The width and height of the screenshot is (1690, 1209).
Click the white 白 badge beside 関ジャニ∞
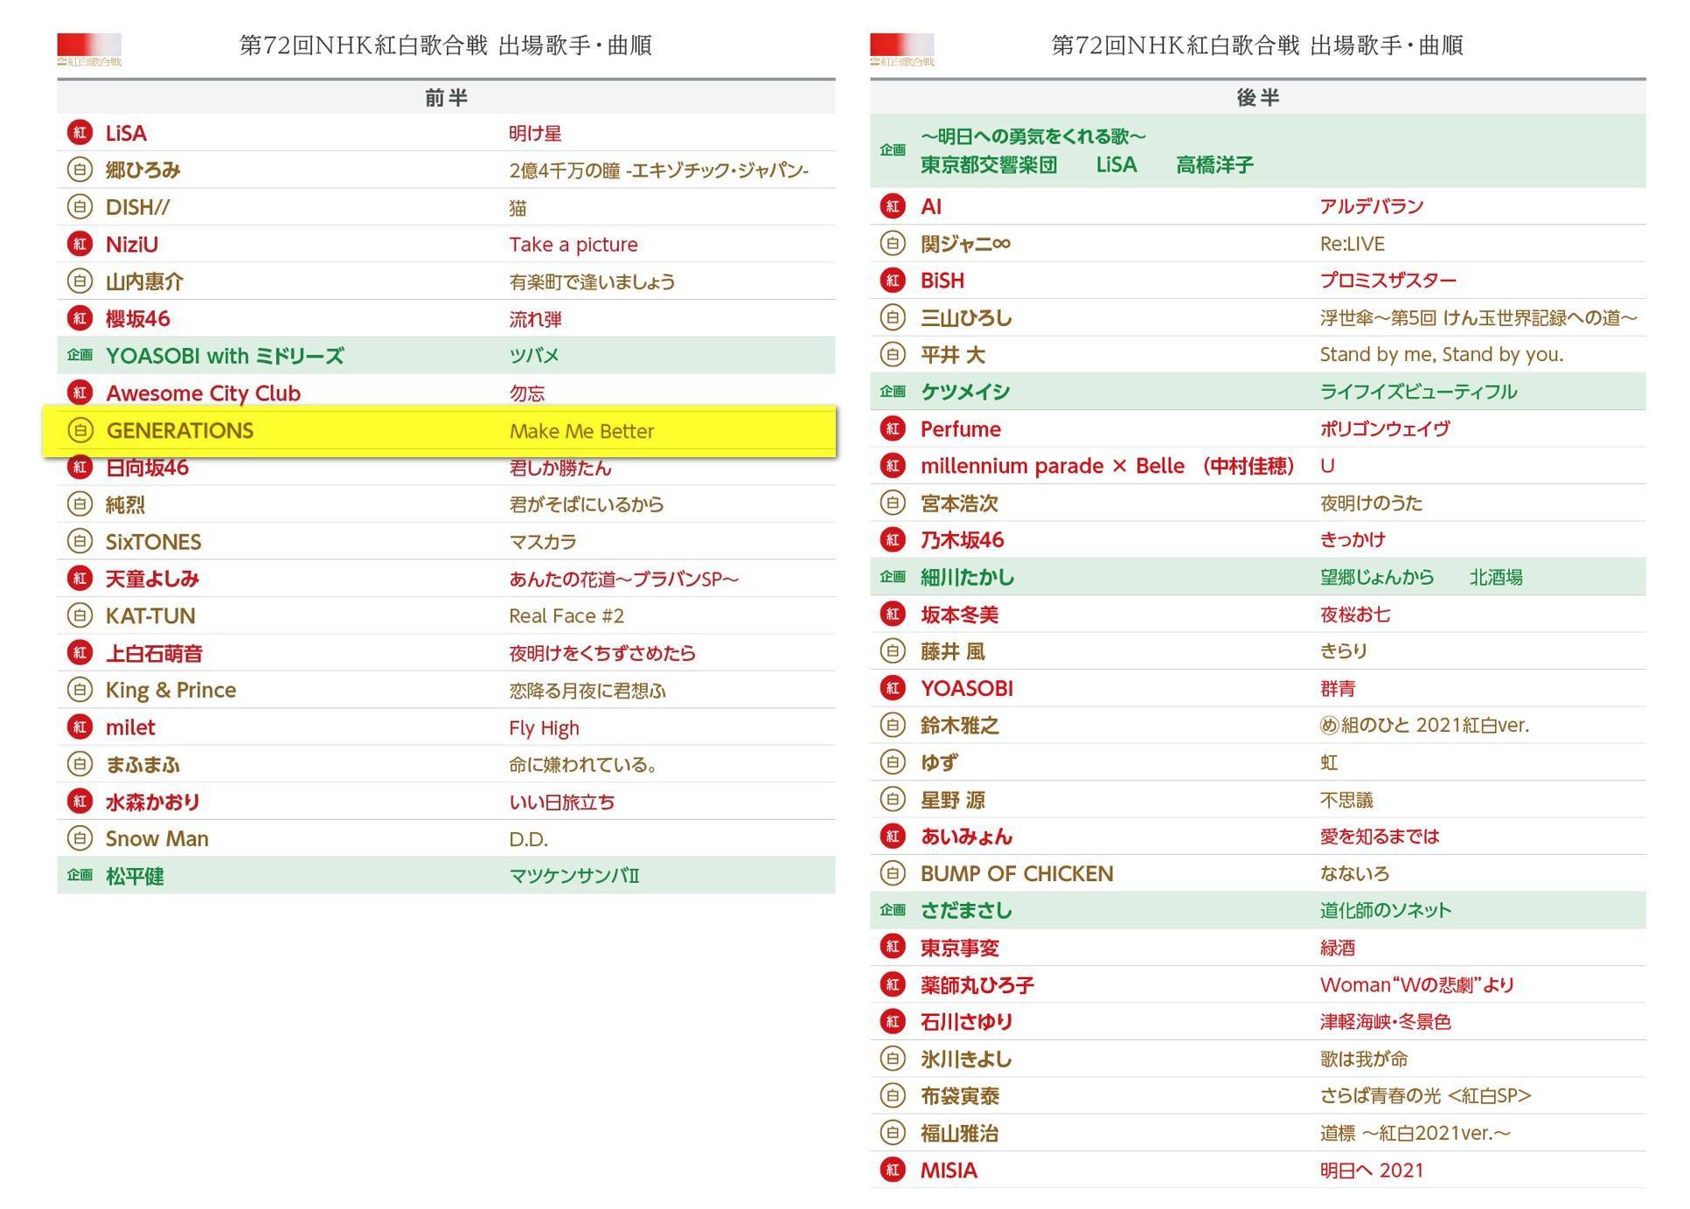[x=893, y=244]
